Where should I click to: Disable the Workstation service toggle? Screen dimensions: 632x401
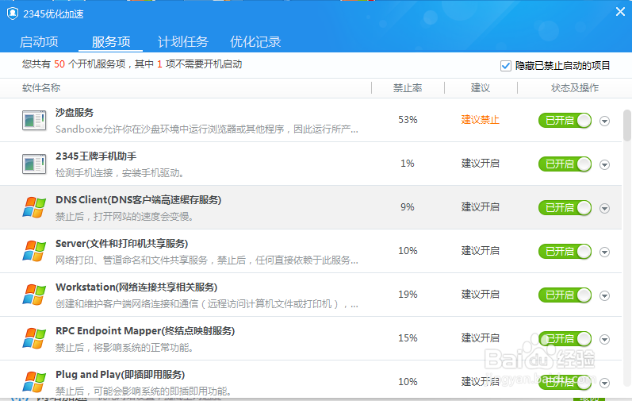[565, 295]
